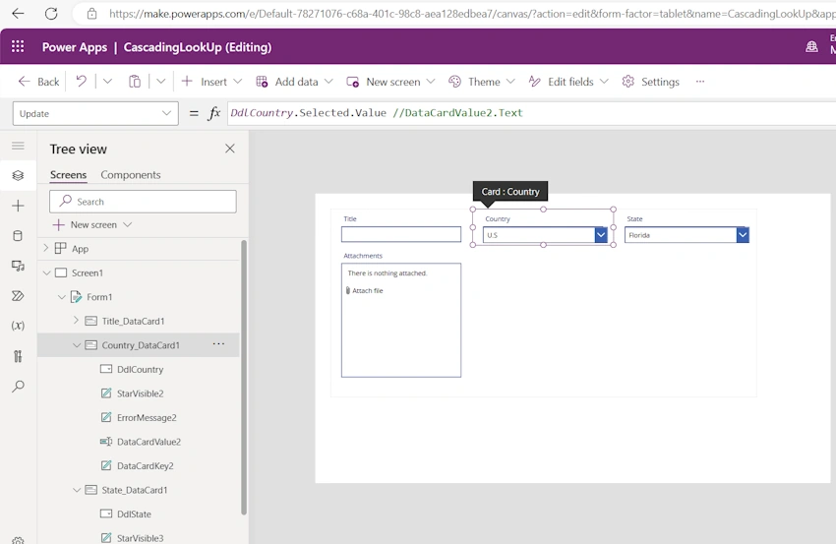Click the Tree view vertical scrollbar

click(244, 377)
